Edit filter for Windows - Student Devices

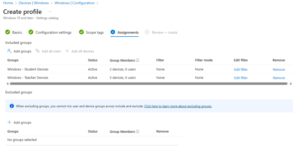tap(241, 70)
